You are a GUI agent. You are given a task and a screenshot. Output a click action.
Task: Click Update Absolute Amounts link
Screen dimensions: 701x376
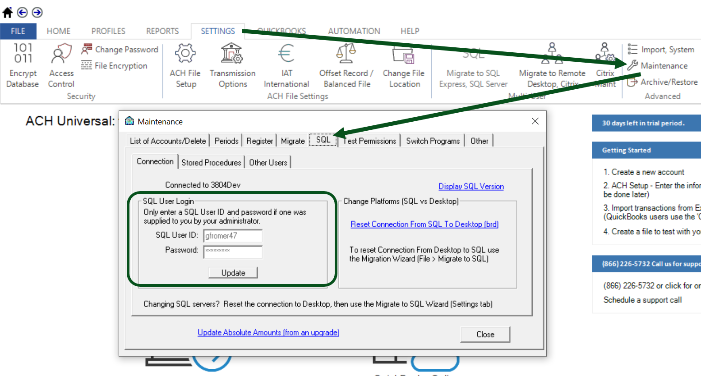pos(268,332)
